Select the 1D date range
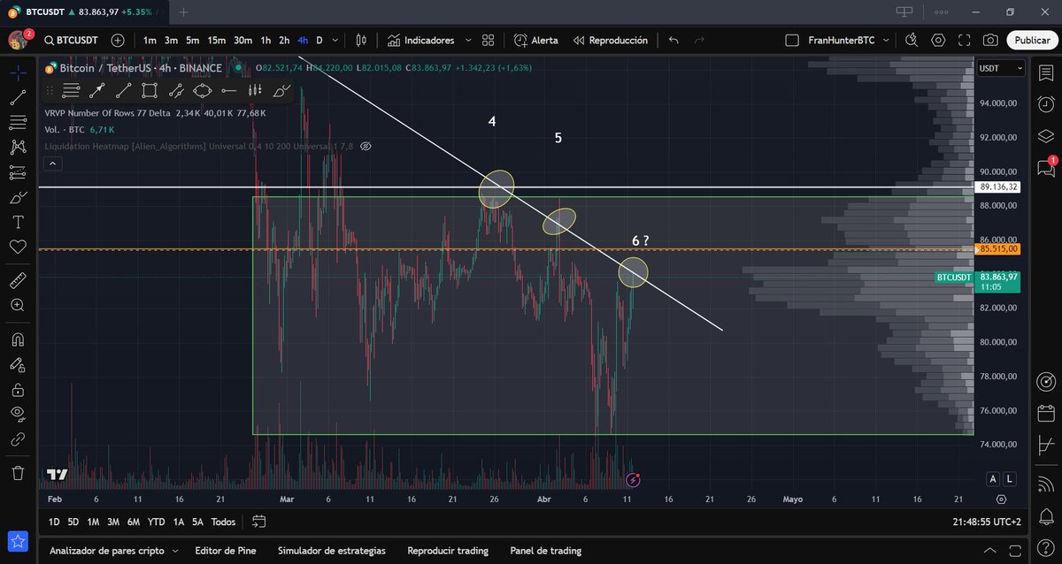The image size is (1062, 564). (x=54, y=522)
